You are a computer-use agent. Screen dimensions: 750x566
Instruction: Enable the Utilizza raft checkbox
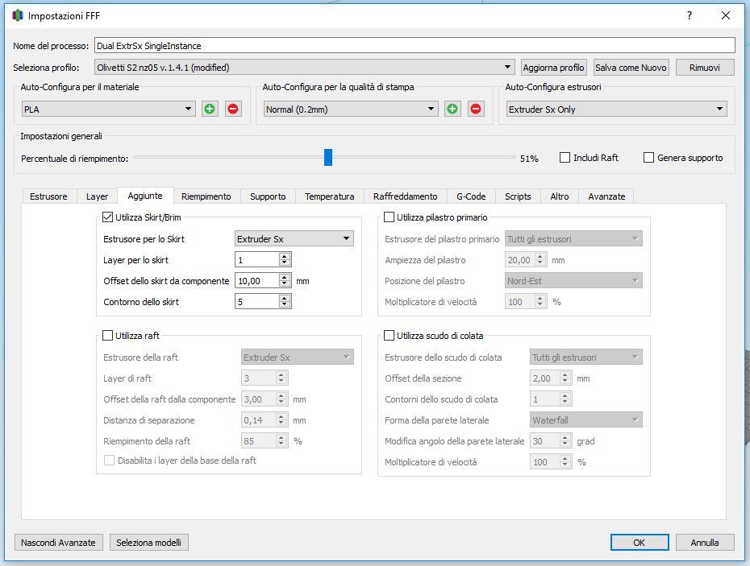tap(108, 336)
